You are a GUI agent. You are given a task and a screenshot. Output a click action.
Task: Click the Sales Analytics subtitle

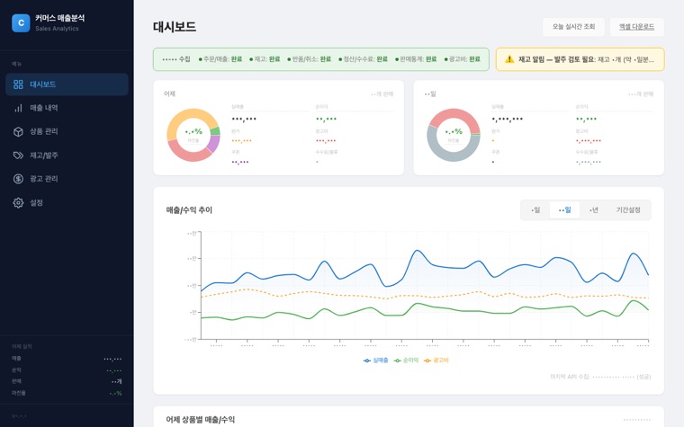[x=57, y=29]
